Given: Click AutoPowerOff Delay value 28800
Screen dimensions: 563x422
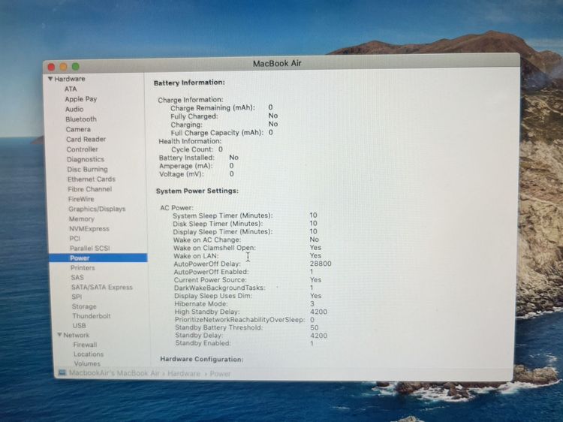Looking at the screenshot, I should (321, 264).
